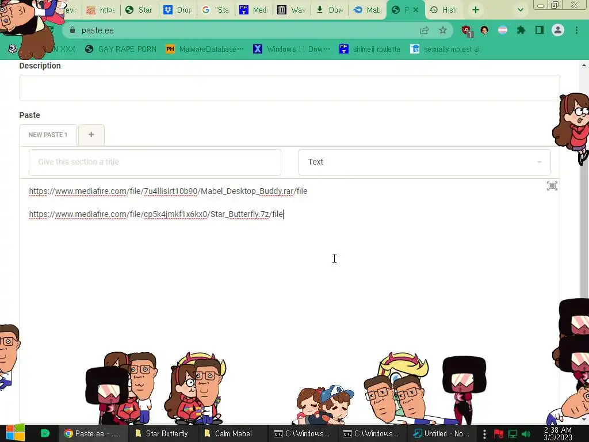Switch to the Wayback 'Way' tab

tap(292, 10)
